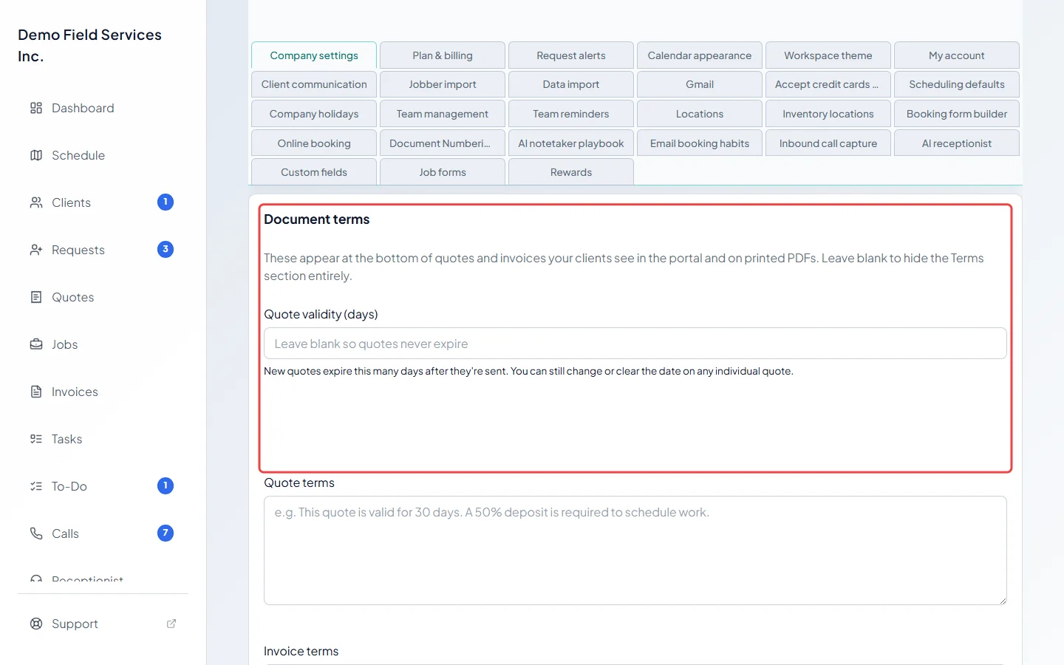Image resolution: width=1064 pixels, height=665 pixels.
Task: Click the Support lifebuoy icon
Action: (x=36, y=624)
